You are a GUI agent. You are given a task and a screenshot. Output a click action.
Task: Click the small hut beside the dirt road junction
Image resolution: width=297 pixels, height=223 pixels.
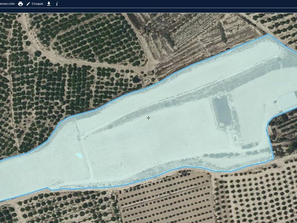coord(151,72)
